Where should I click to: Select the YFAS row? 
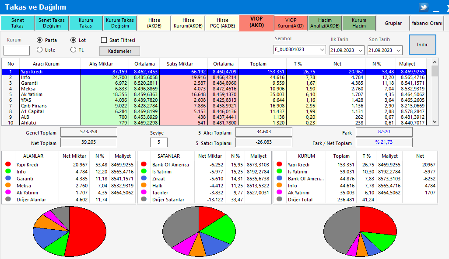214,100
